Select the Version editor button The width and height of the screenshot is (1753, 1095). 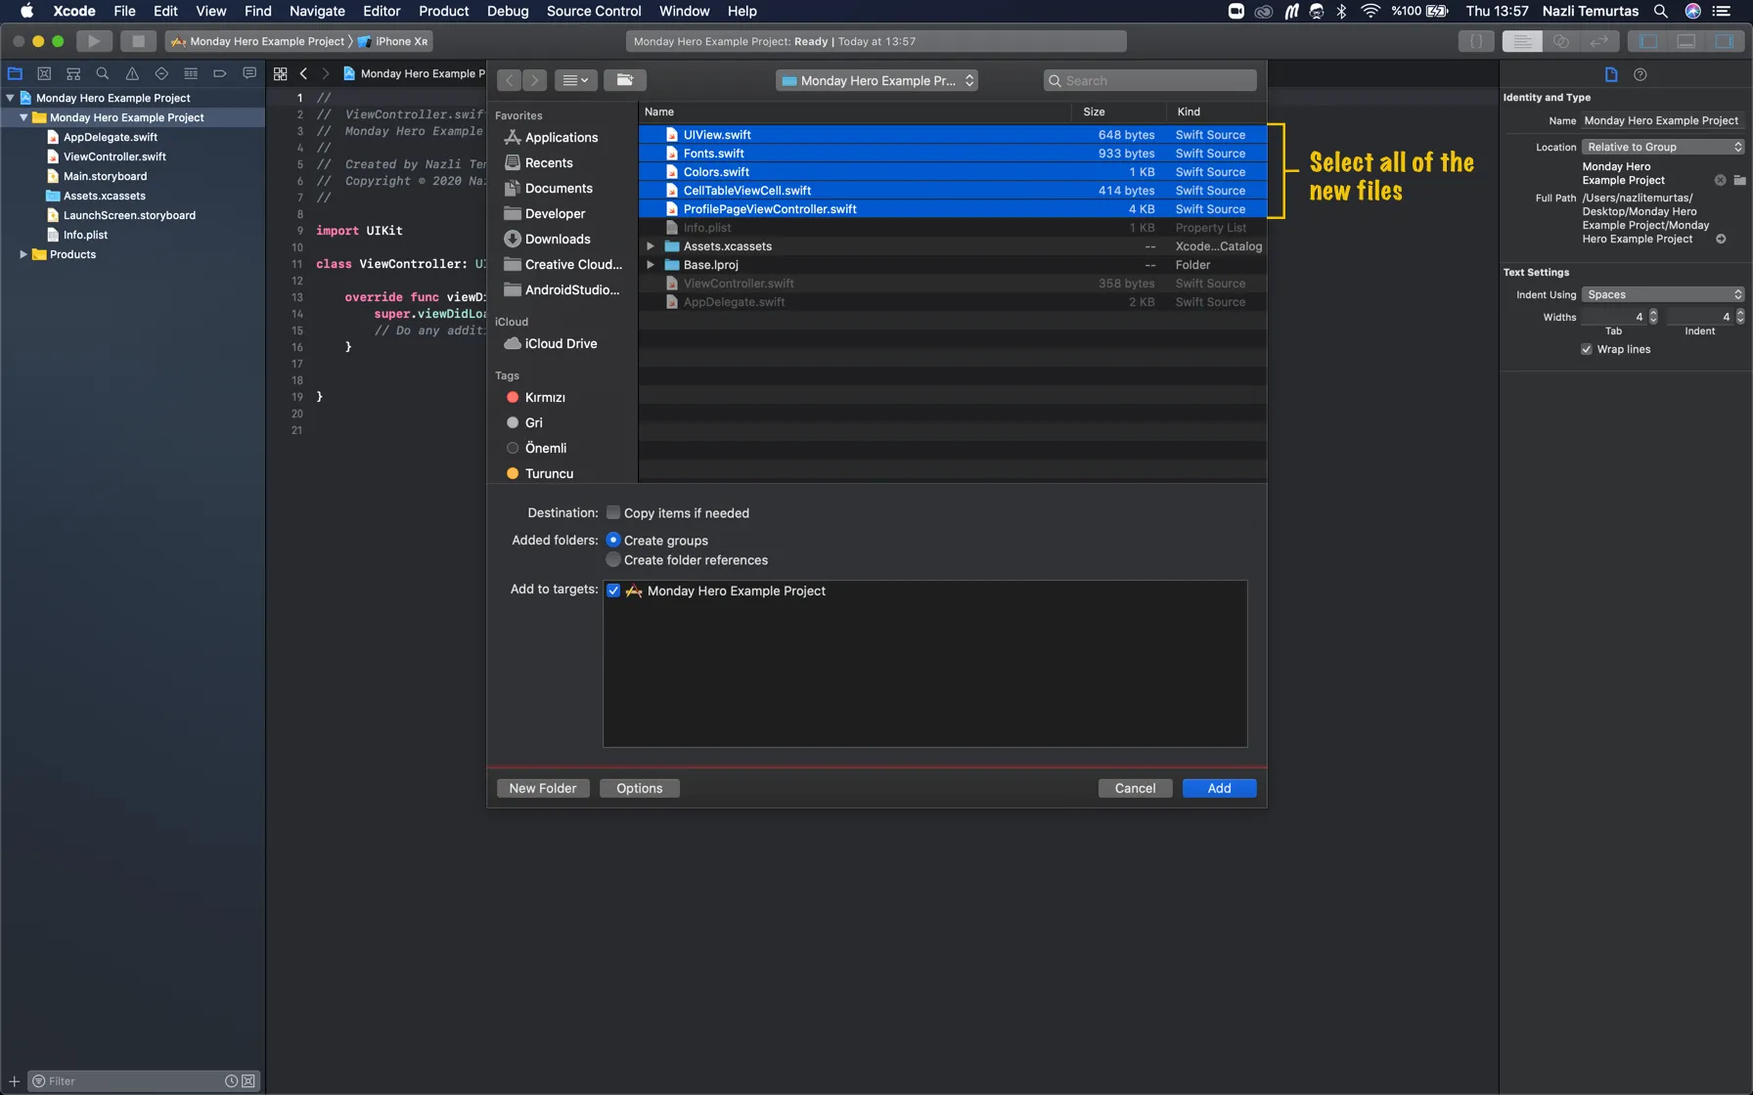pos(1599,41)
